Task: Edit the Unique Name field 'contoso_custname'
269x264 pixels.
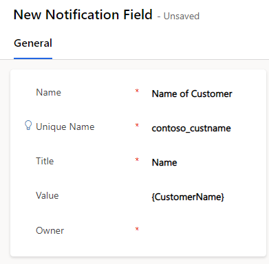Action: [x=191, y=128]
